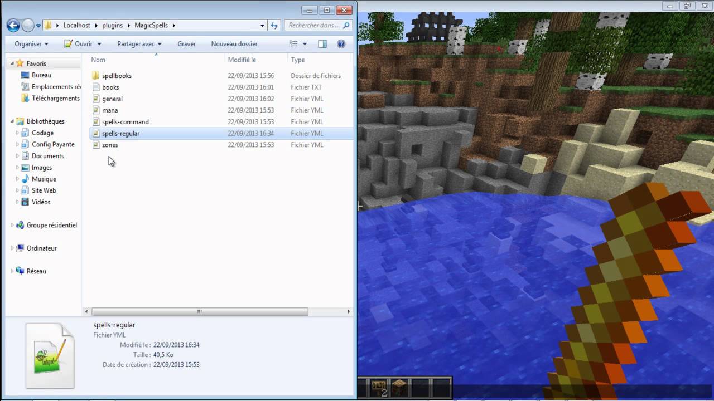Collapse the Favoris section
The height and width of the screenshot is (401, 714).
pyautogui.click(x=12, y=63)
